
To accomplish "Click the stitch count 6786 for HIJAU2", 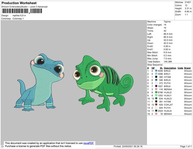I will point(160,92).
